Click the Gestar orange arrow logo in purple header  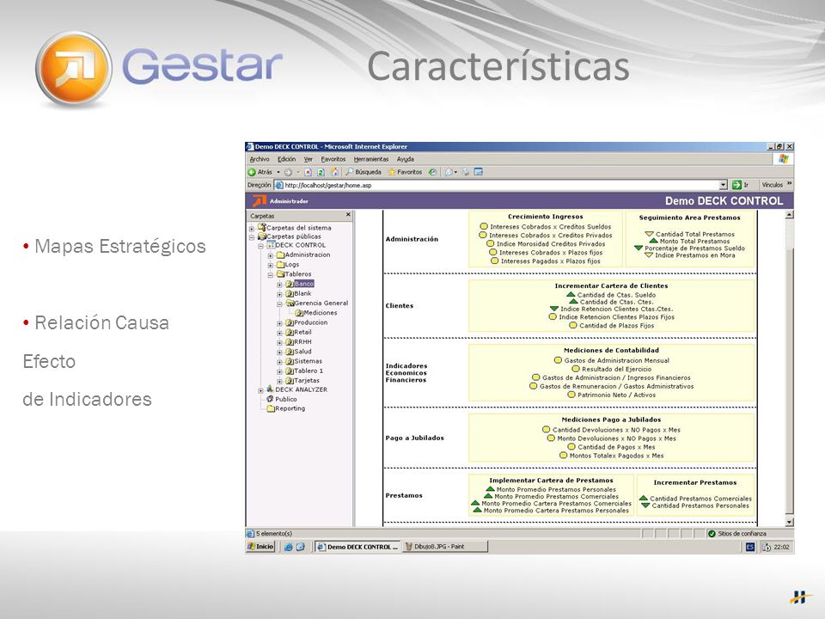tap(260, 200)
